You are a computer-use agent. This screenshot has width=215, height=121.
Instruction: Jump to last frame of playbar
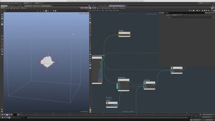(11, 115)
